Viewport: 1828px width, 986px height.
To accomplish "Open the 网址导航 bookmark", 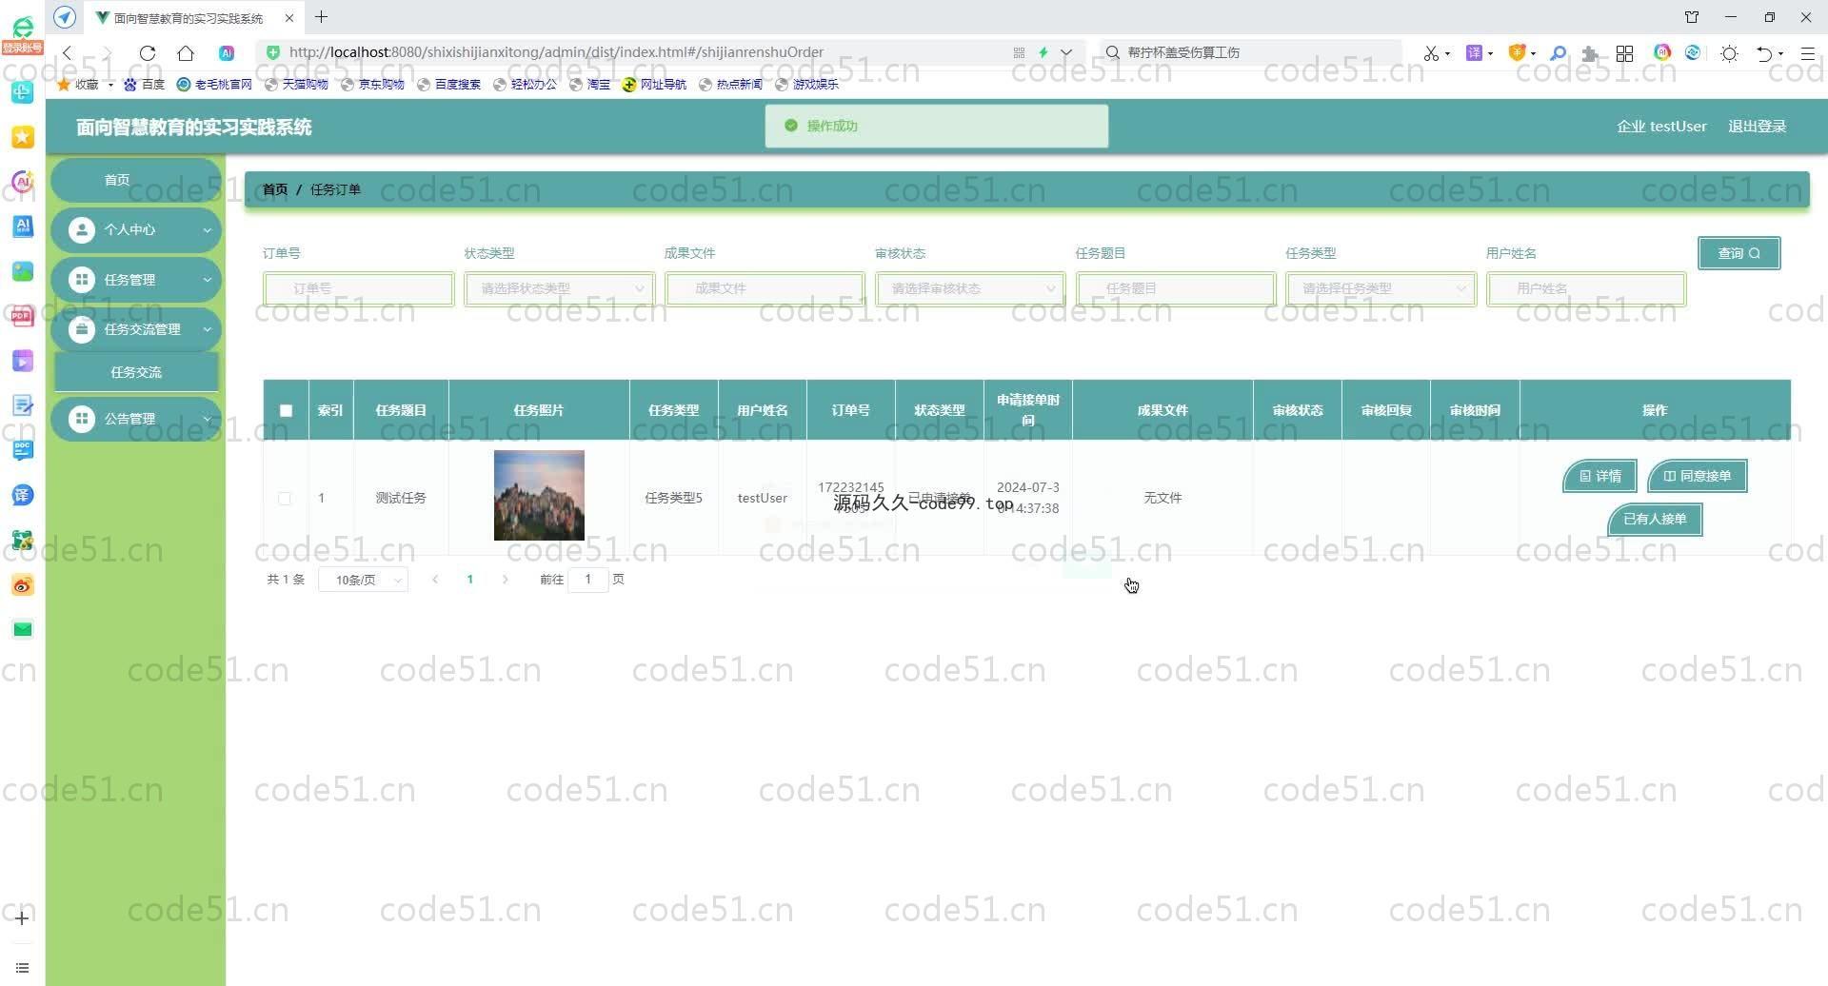I will [x=654, y=85].
